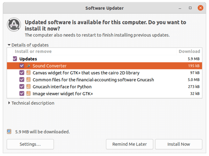Click the Canvas widget package icon

click(x=29, y=73)
